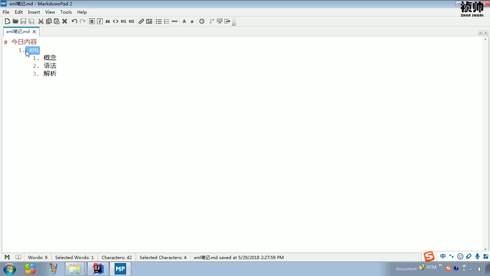
Task: Insert an ordered numbered list
Action: (166, 21)
